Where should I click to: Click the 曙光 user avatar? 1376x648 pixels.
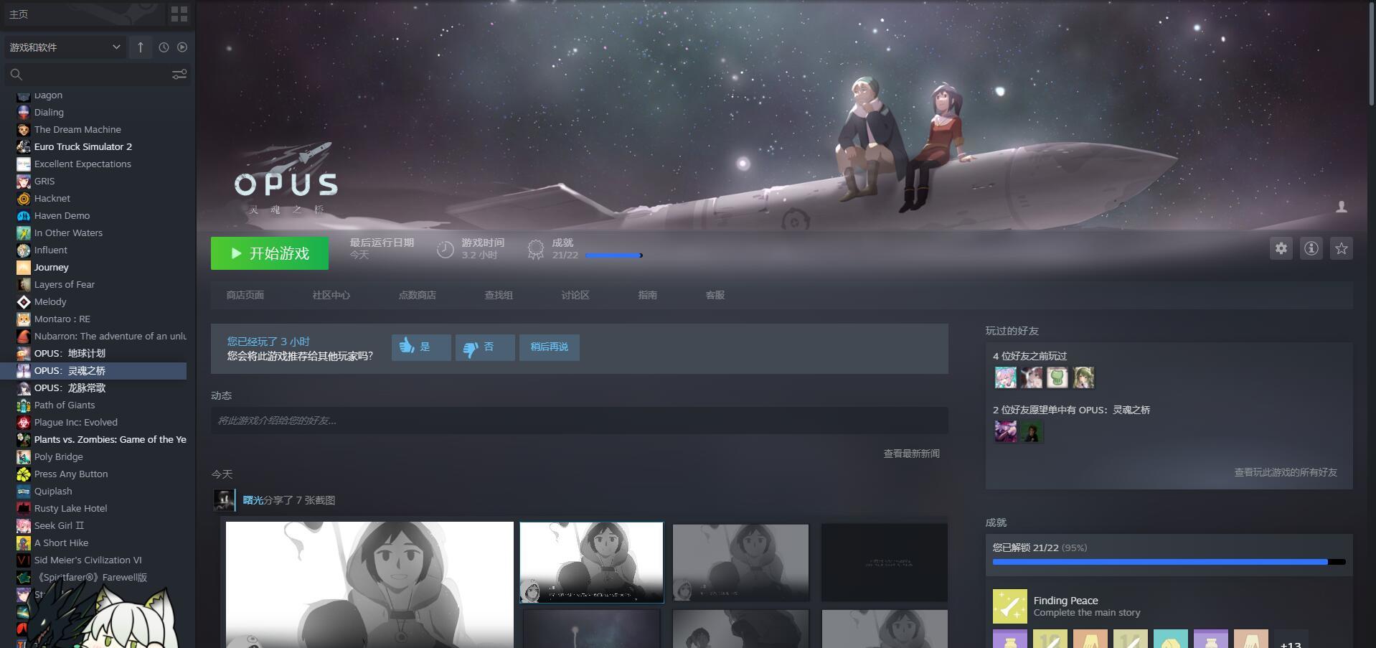tap(224, 500)
